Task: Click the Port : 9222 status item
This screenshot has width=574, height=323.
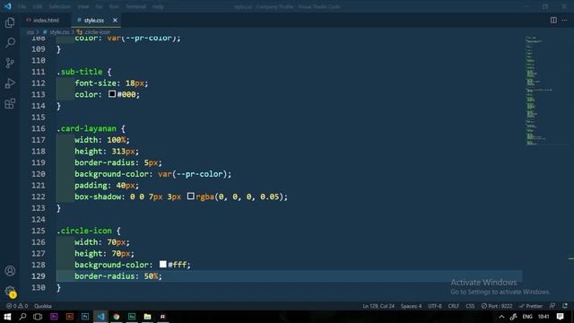Action: tap(497, 306)
